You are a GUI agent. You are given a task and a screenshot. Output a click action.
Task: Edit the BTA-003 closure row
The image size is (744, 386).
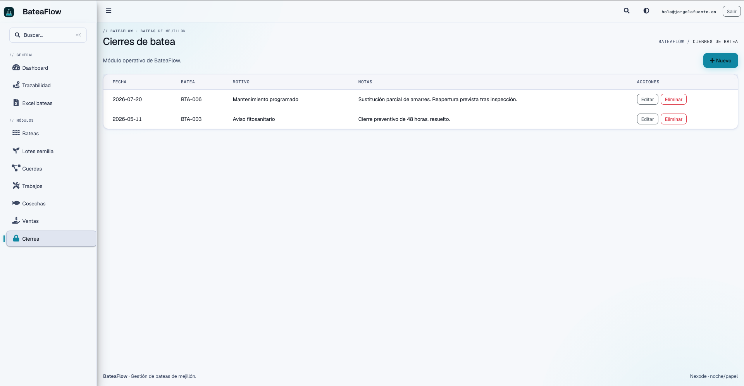pos(647,119)
